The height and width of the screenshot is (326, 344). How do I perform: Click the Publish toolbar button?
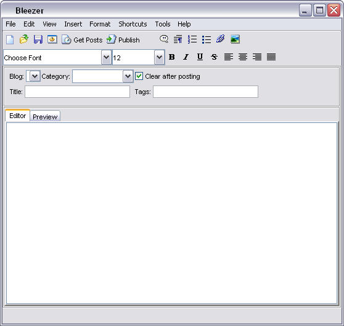123,40
